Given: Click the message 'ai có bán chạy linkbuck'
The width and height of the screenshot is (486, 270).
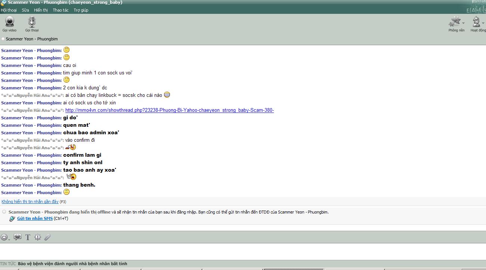Looking at the screenshot, I should click(x=114, y=95).
